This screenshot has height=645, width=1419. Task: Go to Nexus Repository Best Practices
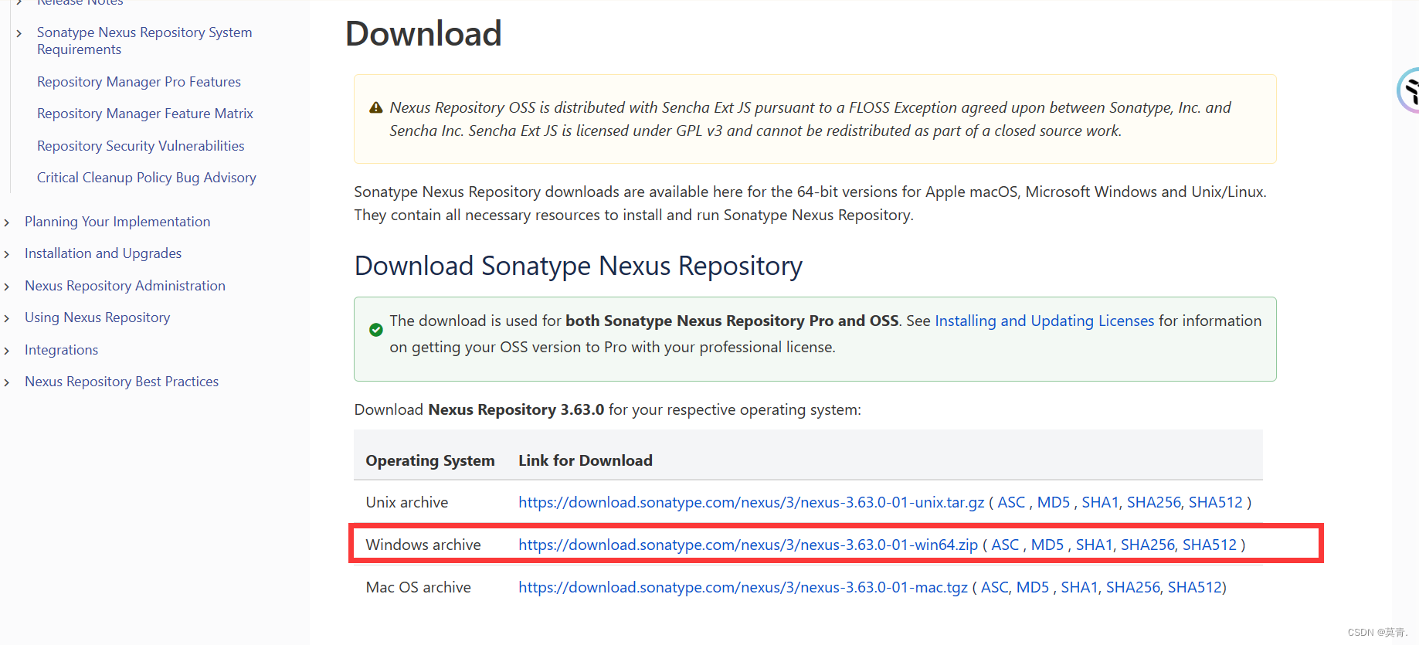[x=121, y=382]
